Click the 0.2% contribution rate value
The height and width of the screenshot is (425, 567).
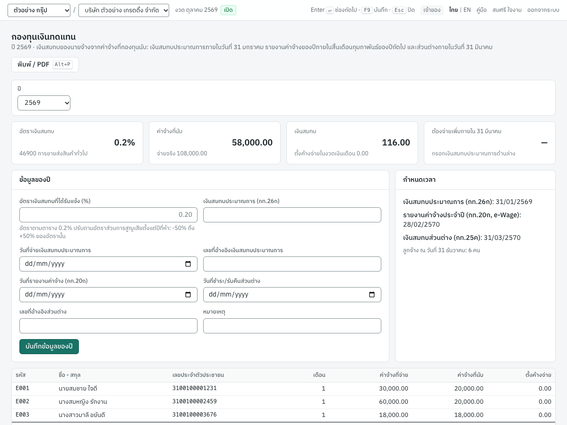125,143
